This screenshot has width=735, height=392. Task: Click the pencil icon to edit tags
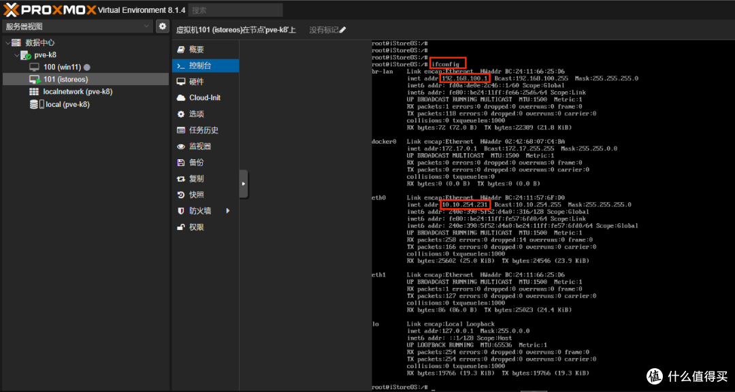coord(342,30)
